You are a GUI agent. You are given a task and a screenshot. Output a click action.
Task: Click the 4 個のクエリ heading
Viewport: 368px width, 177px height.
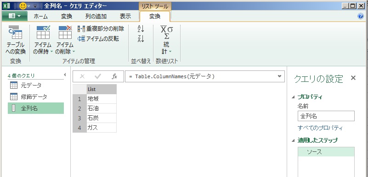21,75
